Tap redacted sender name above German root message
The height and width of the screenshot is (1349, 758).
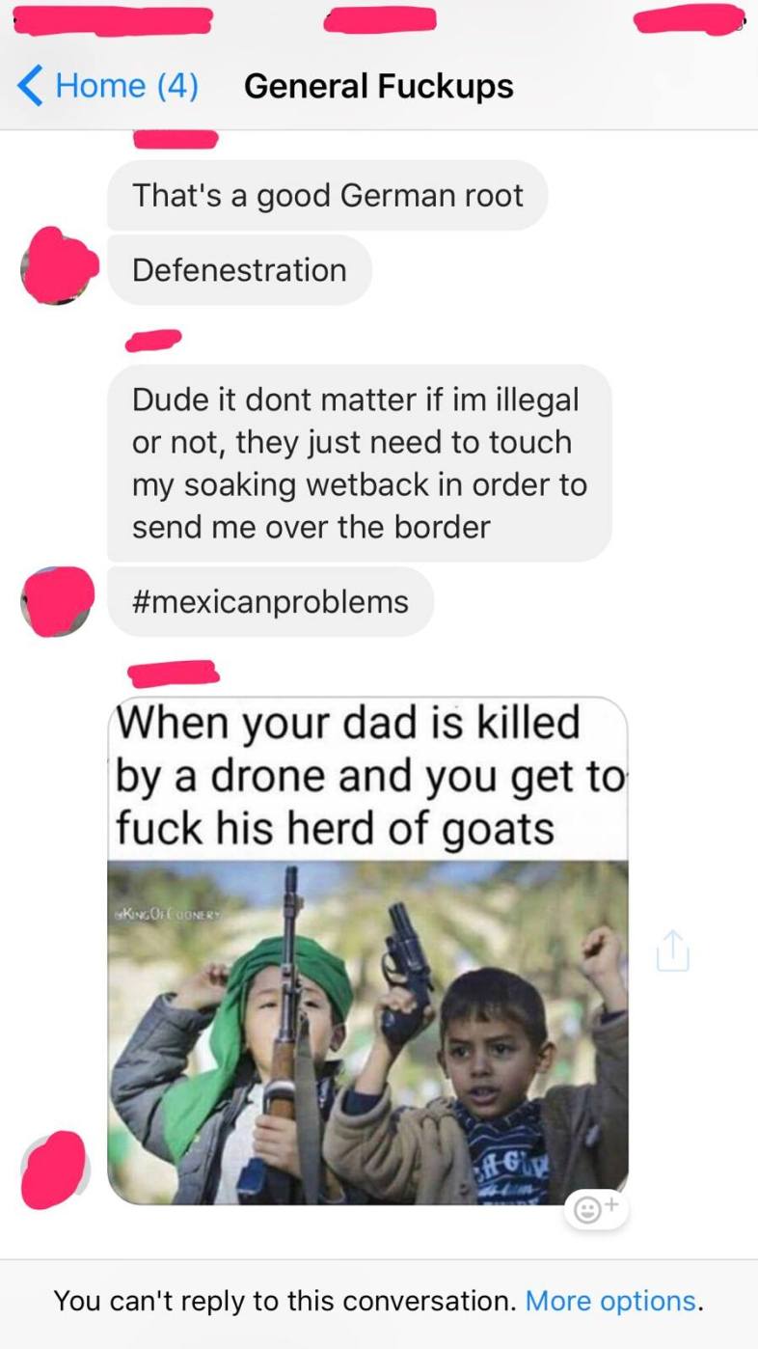tap(176, 141)
